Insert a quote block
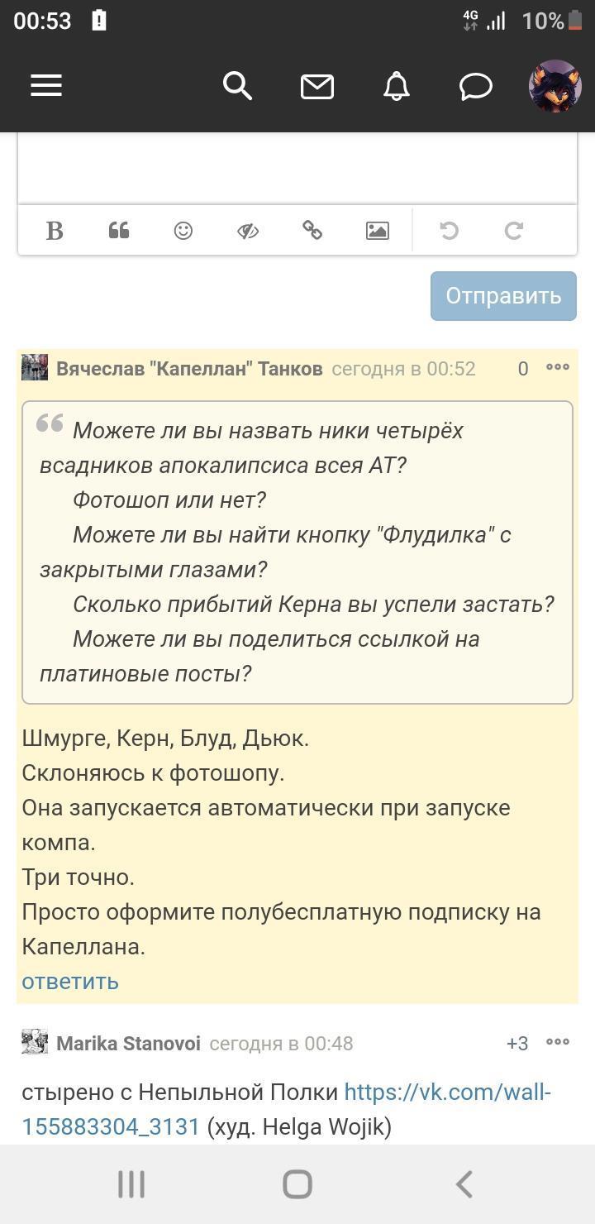The height and width of the screenshot is (1224, 595). pos(119,231)
